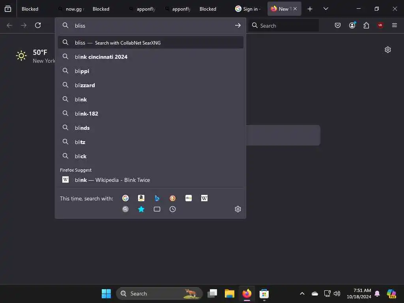The image size is (404, 303).
Task: Open the uBlock Origin extension icon
Action: tap(380, 25)
